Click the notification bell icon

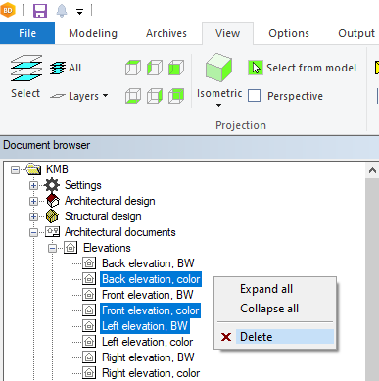pyautogui.click(x=62, y=11)
